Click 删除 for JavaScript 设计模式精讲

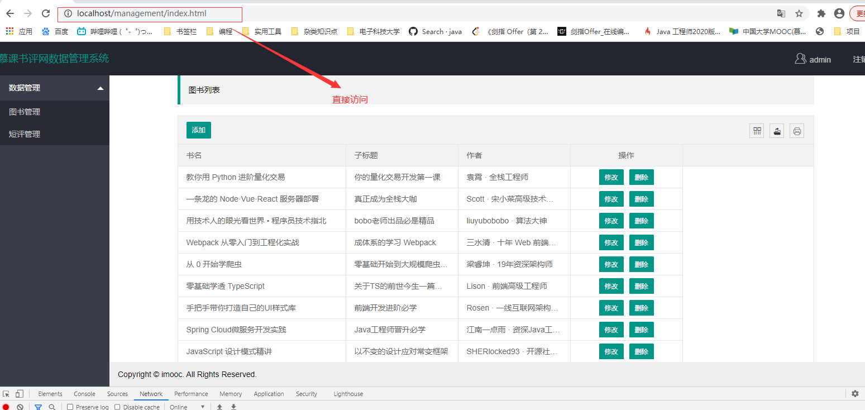[x=642, y=351]
